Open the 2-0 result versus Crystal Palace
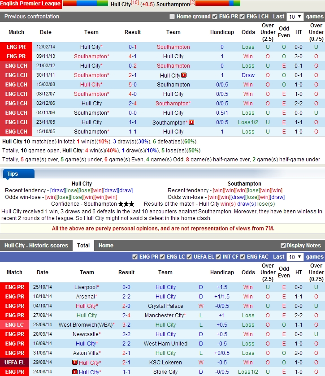The width and height of the screenshot is (325, 376). tap(126, 306)
